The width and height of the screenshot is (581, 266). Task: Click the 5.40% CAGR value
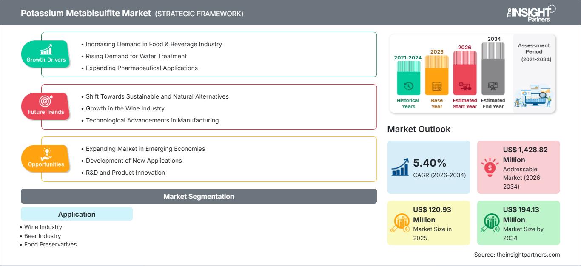click(430, 163)
